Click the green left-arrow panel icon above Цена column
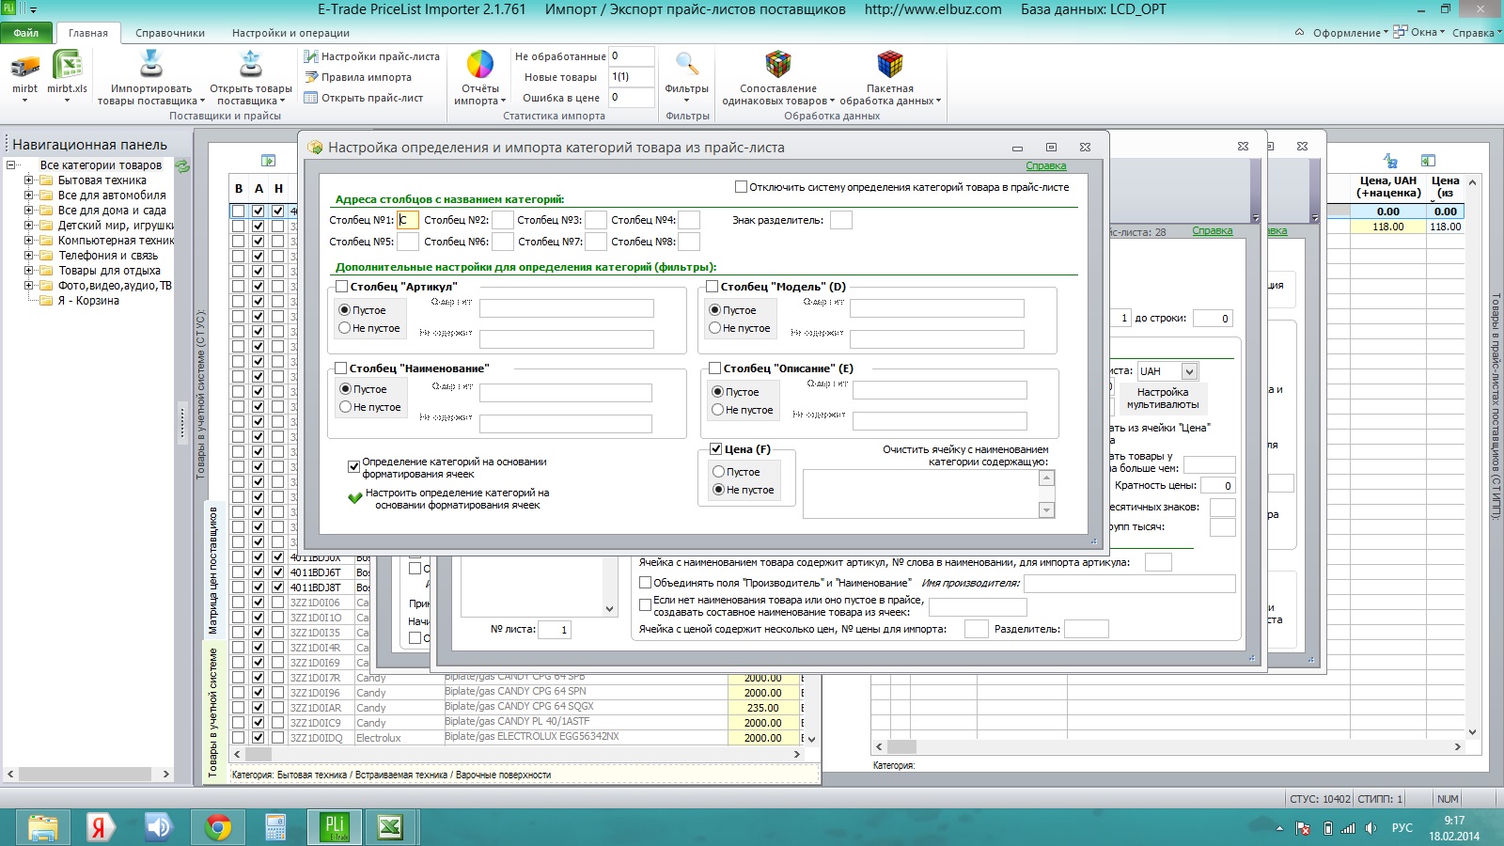 coord(1428,161)
